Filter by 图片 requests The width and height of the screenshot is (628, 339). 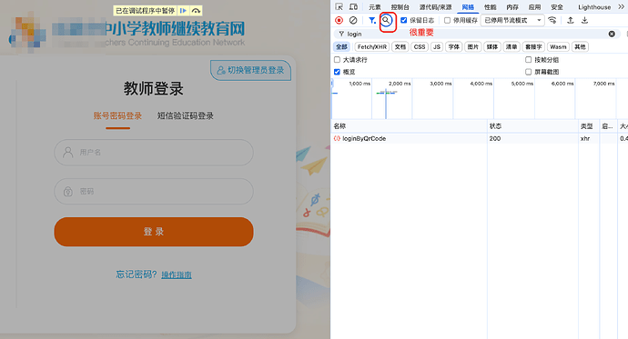473,46
